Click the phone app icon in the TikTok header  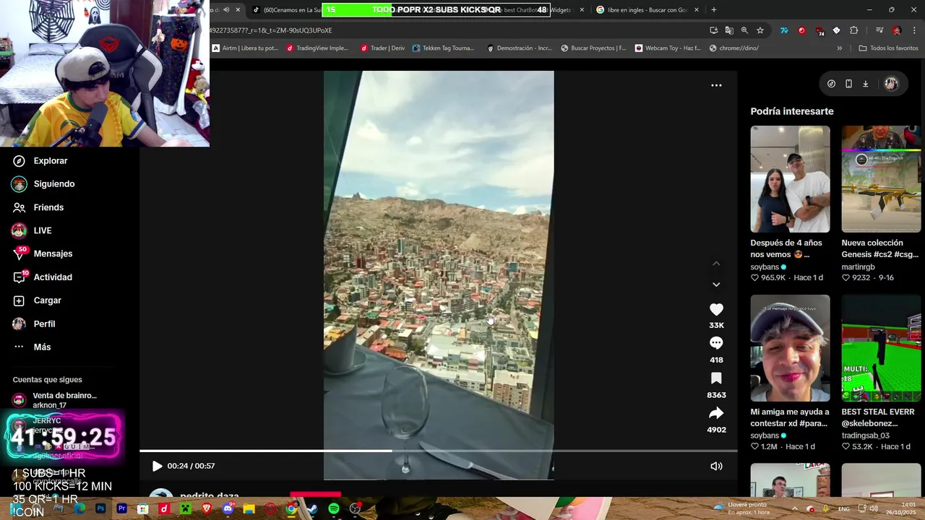coord(848,84)
